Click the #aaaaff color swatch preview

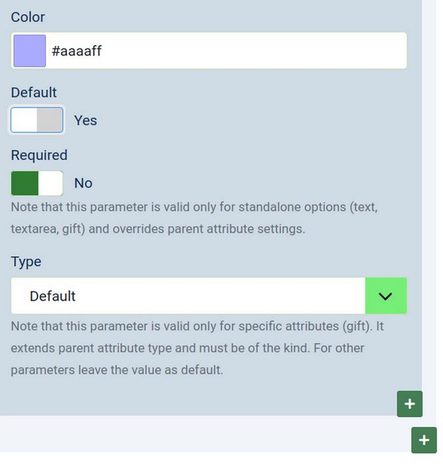[x=30, y=51]
